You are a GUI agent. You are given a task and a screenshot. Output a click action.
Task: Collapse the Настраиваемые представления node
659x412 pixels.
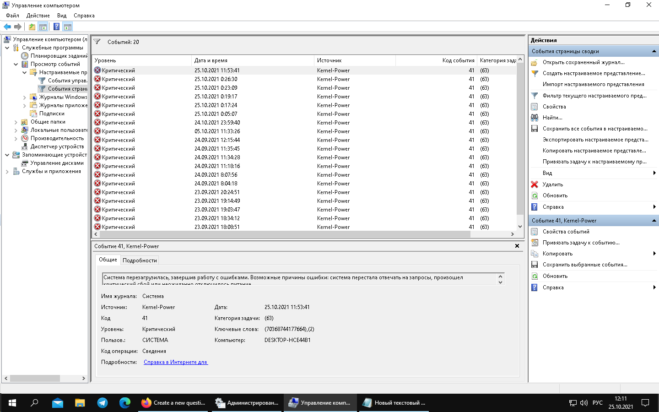tap(25, 72)
